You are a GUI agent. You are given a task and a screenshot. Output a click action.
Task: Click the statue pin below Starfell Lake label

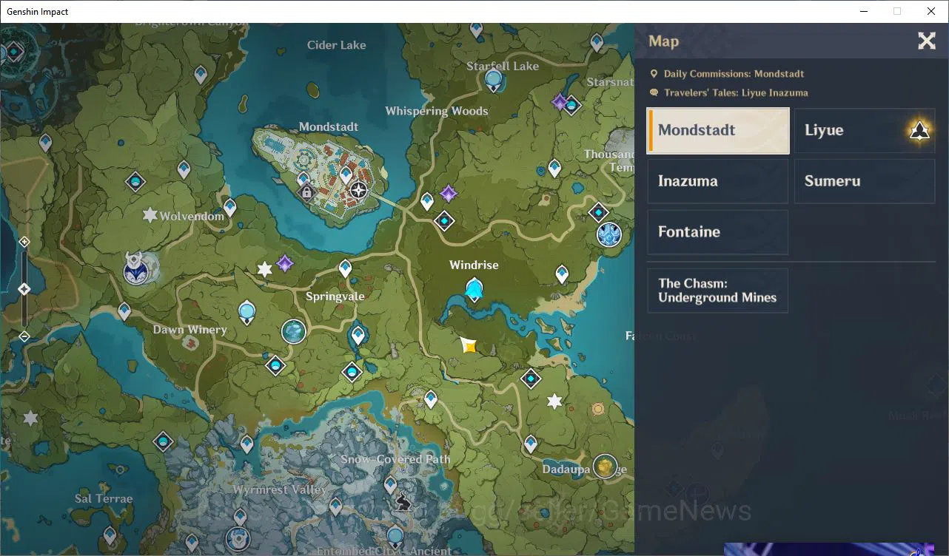coord(494,80)
